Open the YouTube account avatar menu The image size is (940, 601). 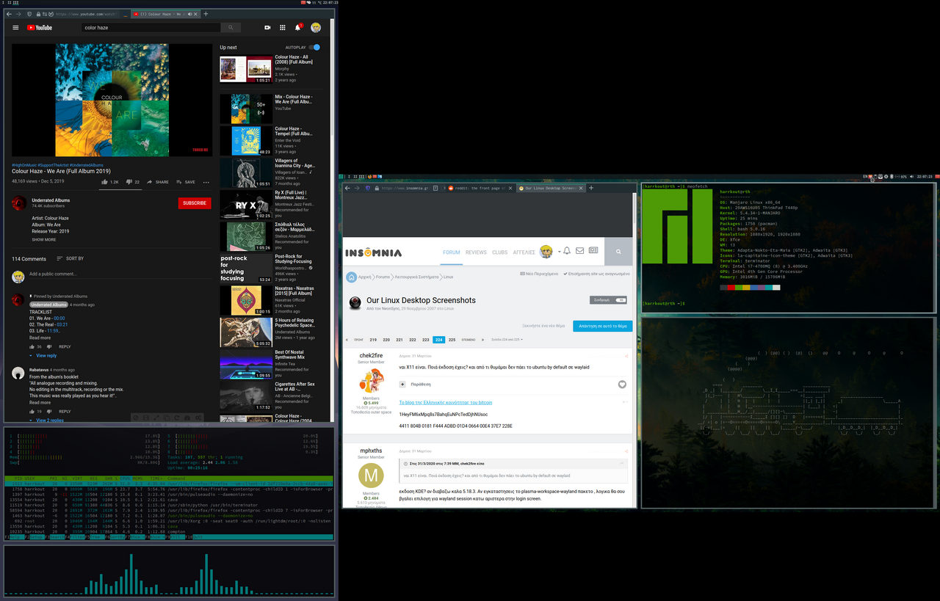coord(316,28)
